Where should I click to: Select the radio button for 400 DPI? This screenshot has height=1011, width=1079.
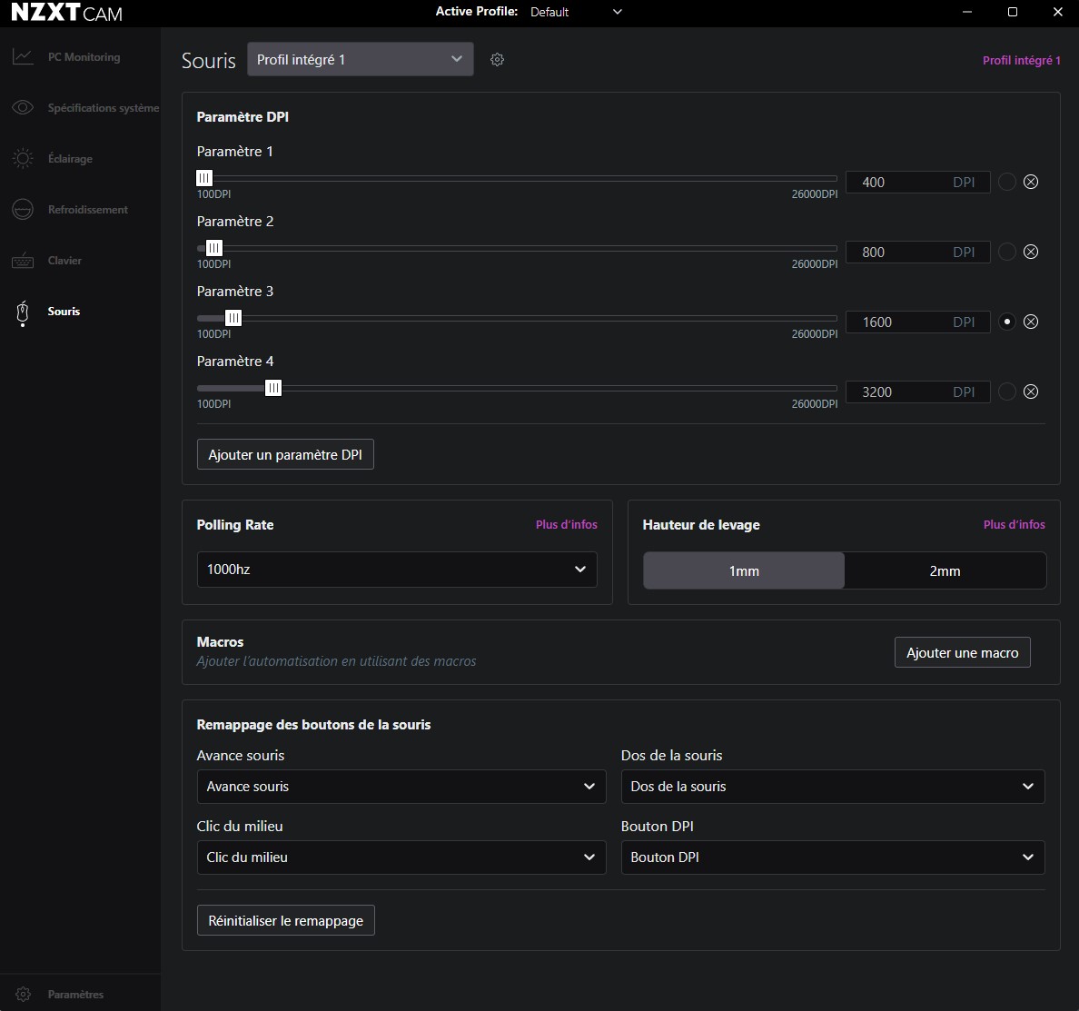pyautogui.click(x=1006, y=182)
